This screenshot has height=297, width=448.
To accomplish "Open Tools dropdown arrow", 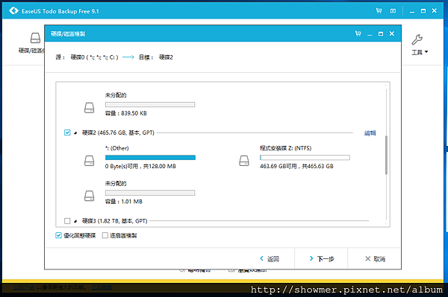I will pos(426,52).
